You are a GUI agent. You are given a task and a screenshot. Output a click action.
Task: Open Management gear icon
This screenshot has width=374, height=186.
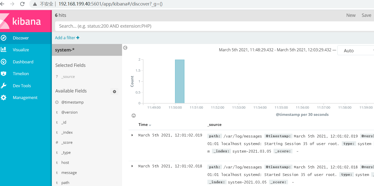pyautogui.click(x=4, y=98)
